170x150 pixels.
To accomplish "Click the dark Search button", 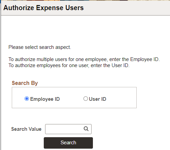I will [68, 143].
